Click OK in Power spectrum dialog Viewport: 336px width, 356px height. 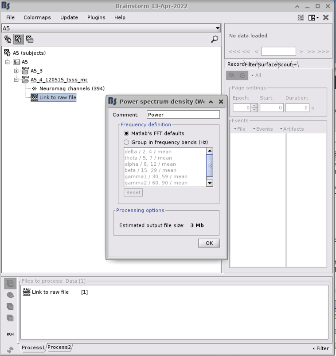[x=209, y=243]
